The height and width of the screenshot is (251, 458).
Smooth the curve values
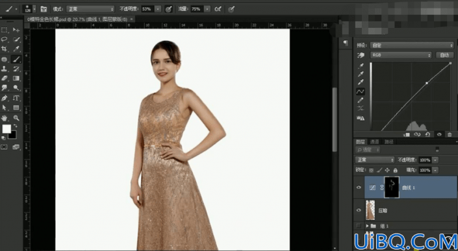click(x=361, y=108)
